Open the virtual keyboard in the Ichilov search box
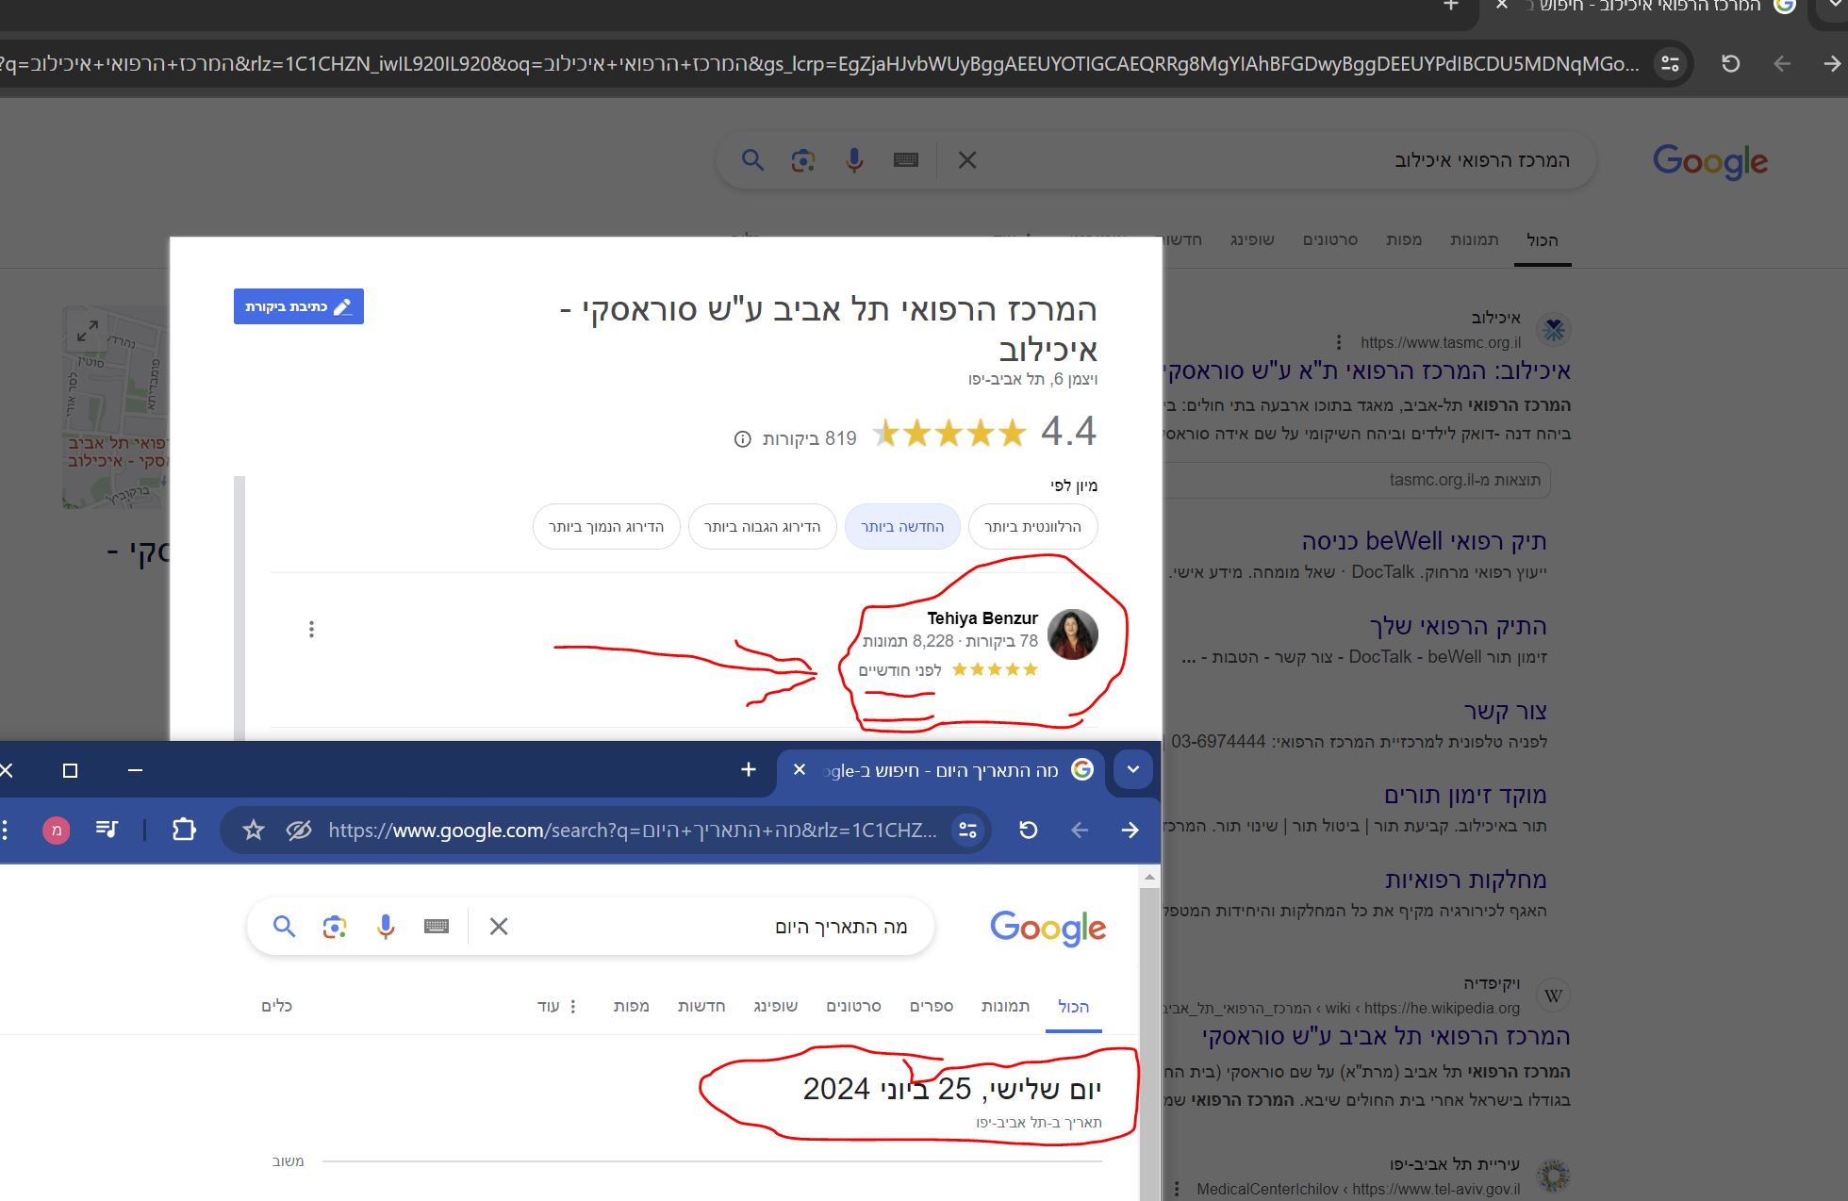Screen dimensions: 1848x1201 point(906,160)
